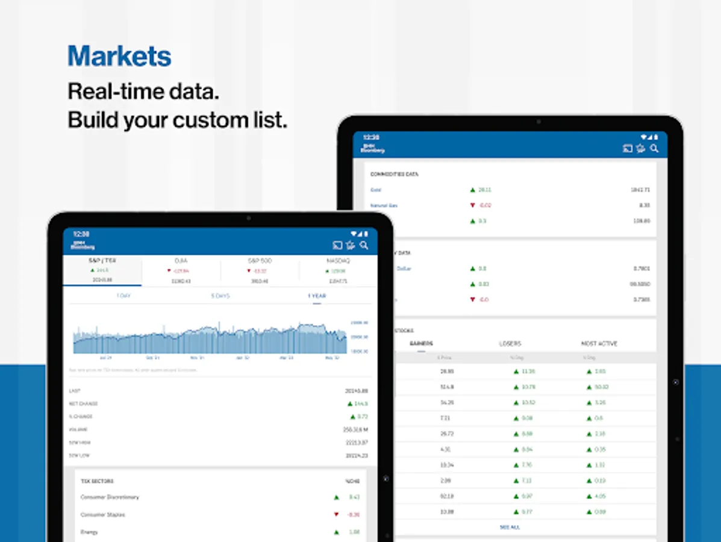Viewport: 721px width, 542px height.
Task: Switch the chart to 1 DAY range
Action: click(x=123, y=296)
